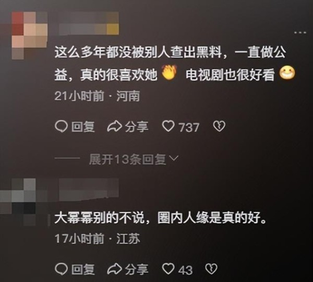The width and height of the screenshot is (313, 282).
Task: Click the chevron next to 展开13条回复
Action: (174, 158)
